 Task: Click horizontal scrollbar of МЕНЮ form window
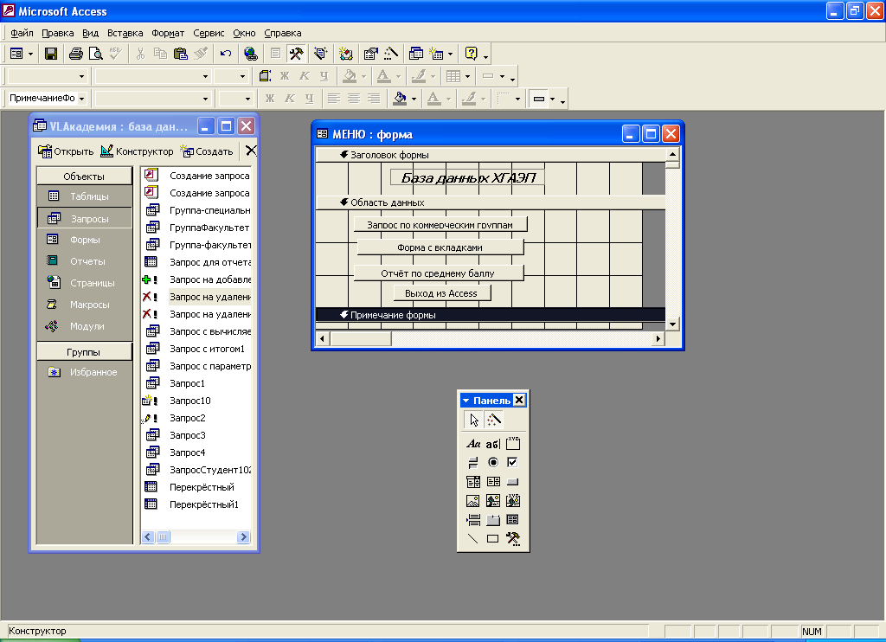point(490,338)
